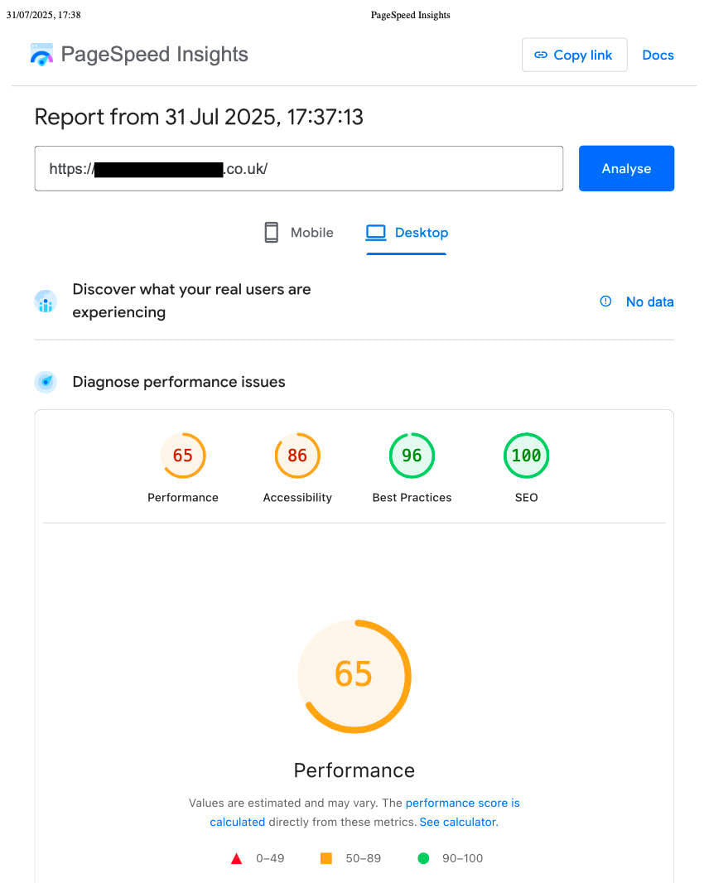This screenshot has width=704, height=883.
Task: Click the red triangle 0–49 legend icon
Action: [x=237, y=858]
